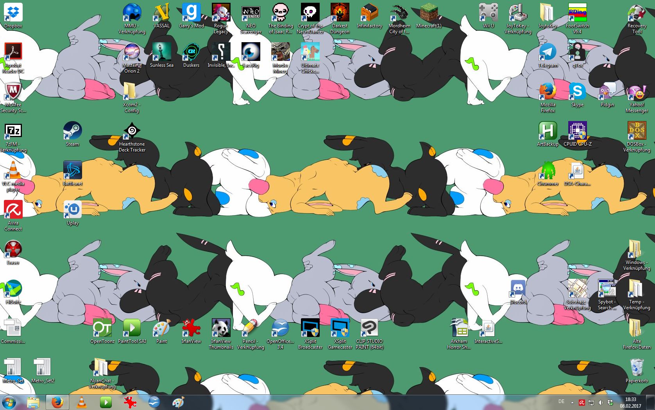Select the Discord desktop icon
Image resolution: width=655 pixels, height=410 pixels.
(518, 292)
